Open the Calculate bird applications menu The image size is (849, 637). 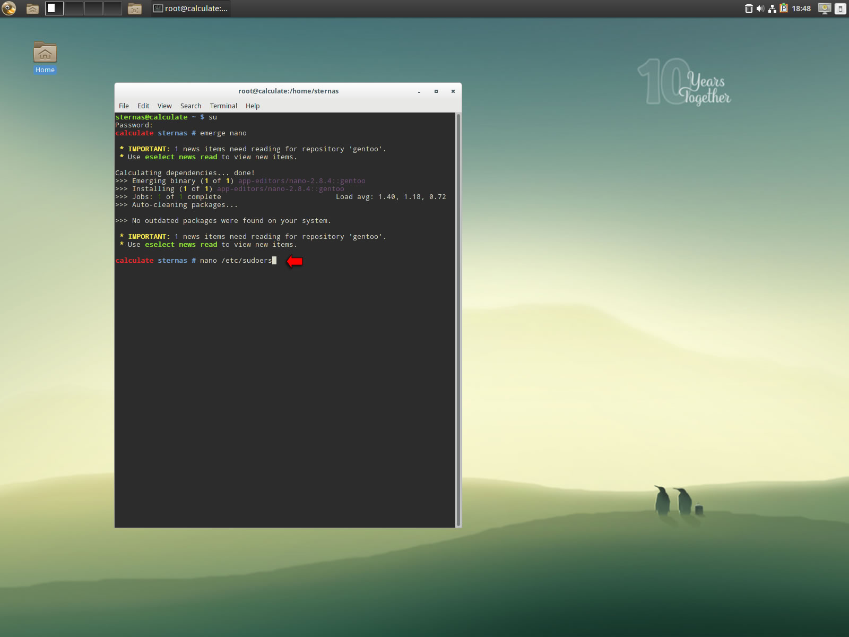coord(9,8)
